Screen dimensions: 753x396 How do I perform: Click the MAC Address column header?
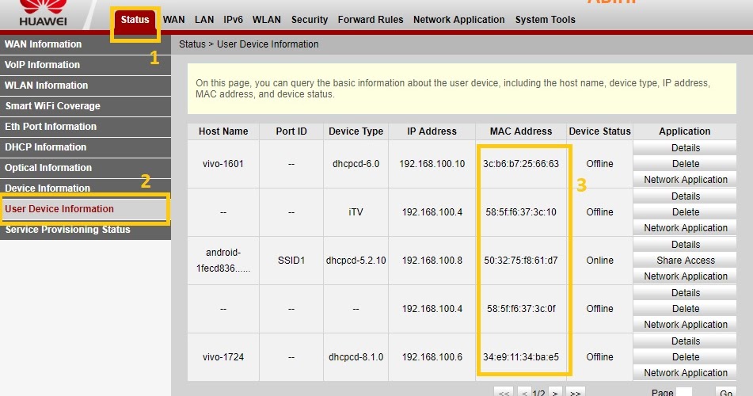click(x=520, y=131)
